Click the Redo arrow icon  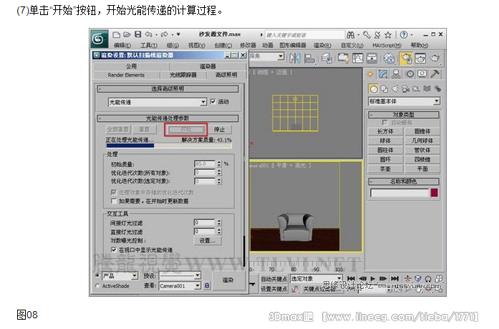pyautogui.click(x=164, y=34)
